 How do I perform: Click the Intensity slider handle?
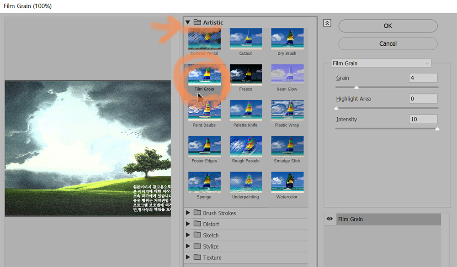437,129
